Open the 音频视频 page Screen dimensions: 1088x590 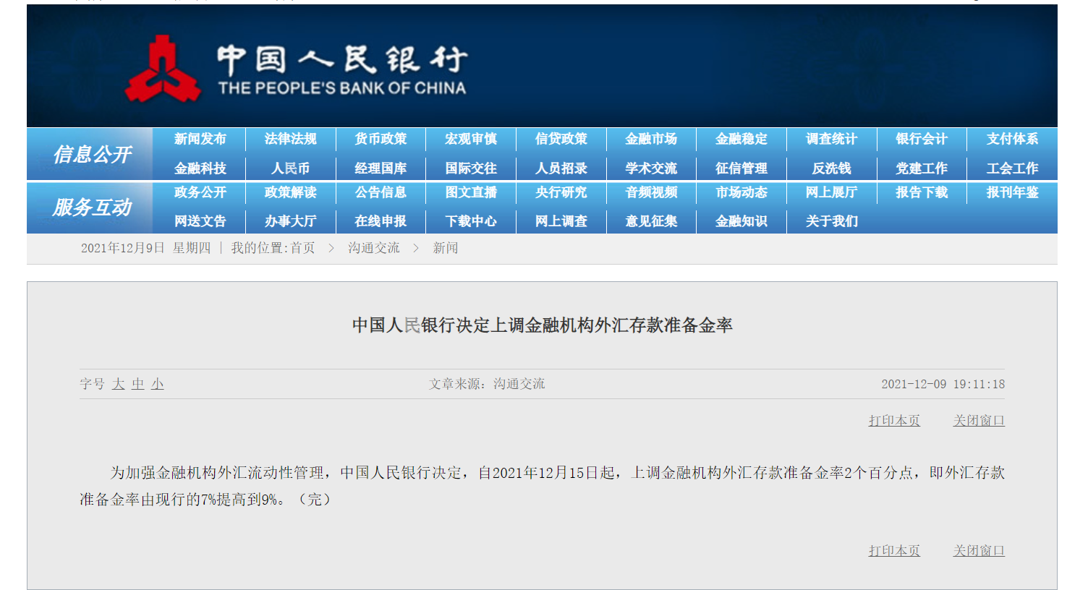point(651,192)
